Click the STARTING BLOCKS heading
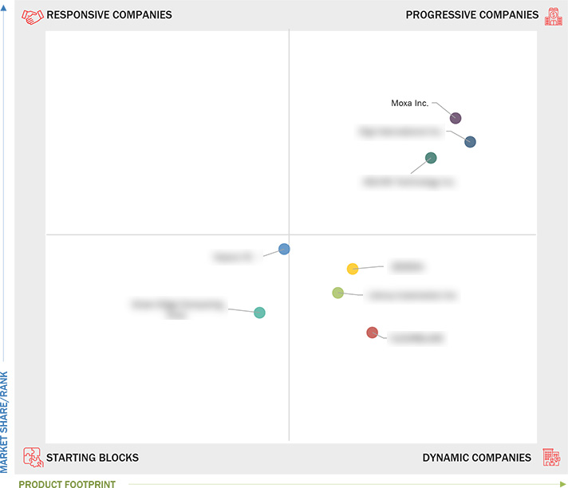The height and width of the screenshot is (488, 568). [93, 458]
